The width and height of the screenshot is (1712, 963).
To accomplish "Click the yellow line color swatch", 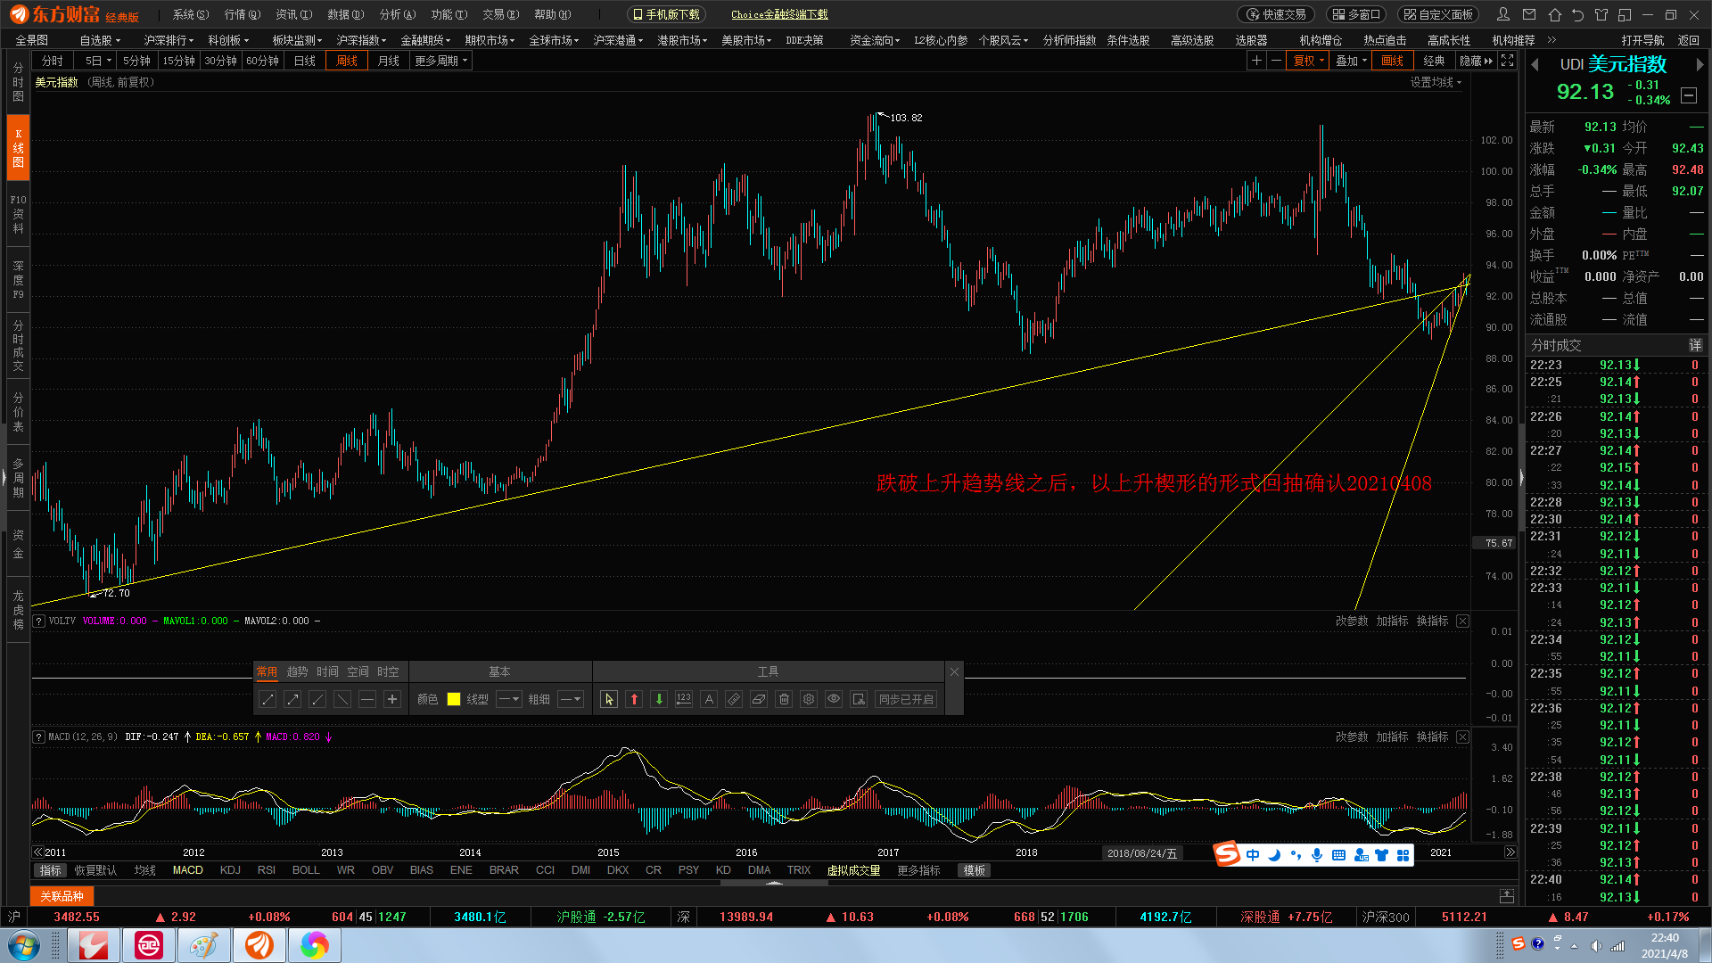I will point(453,700).
